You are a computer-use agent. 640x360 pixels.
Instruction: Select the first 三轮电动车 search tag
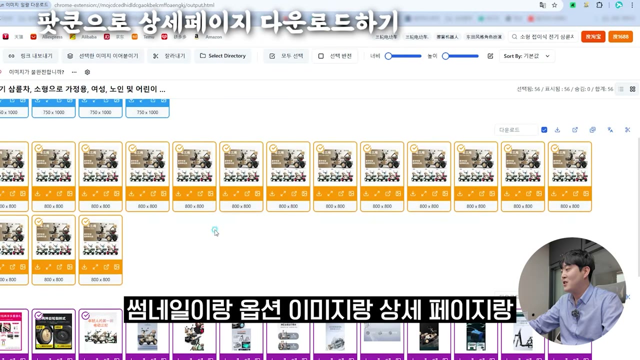[x=386, y=37]
